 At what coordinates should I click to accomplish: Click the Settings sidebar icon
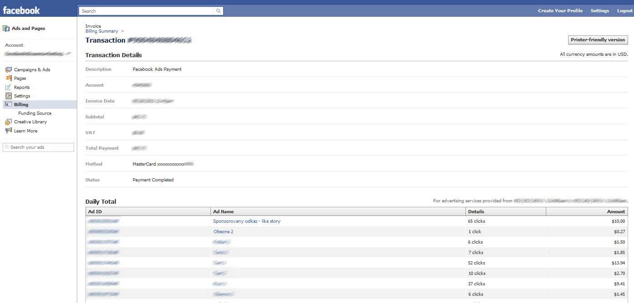[9, 96]
